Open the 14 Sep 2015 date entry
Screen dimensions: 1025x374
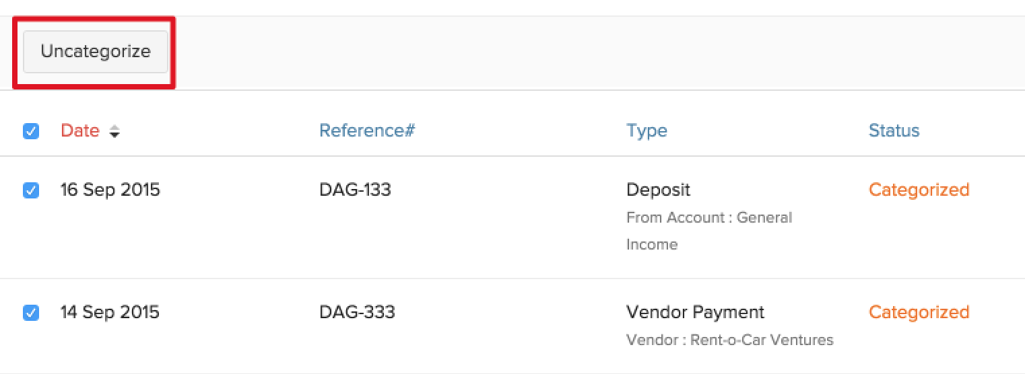pyautogui.click(x=110, y=312)
